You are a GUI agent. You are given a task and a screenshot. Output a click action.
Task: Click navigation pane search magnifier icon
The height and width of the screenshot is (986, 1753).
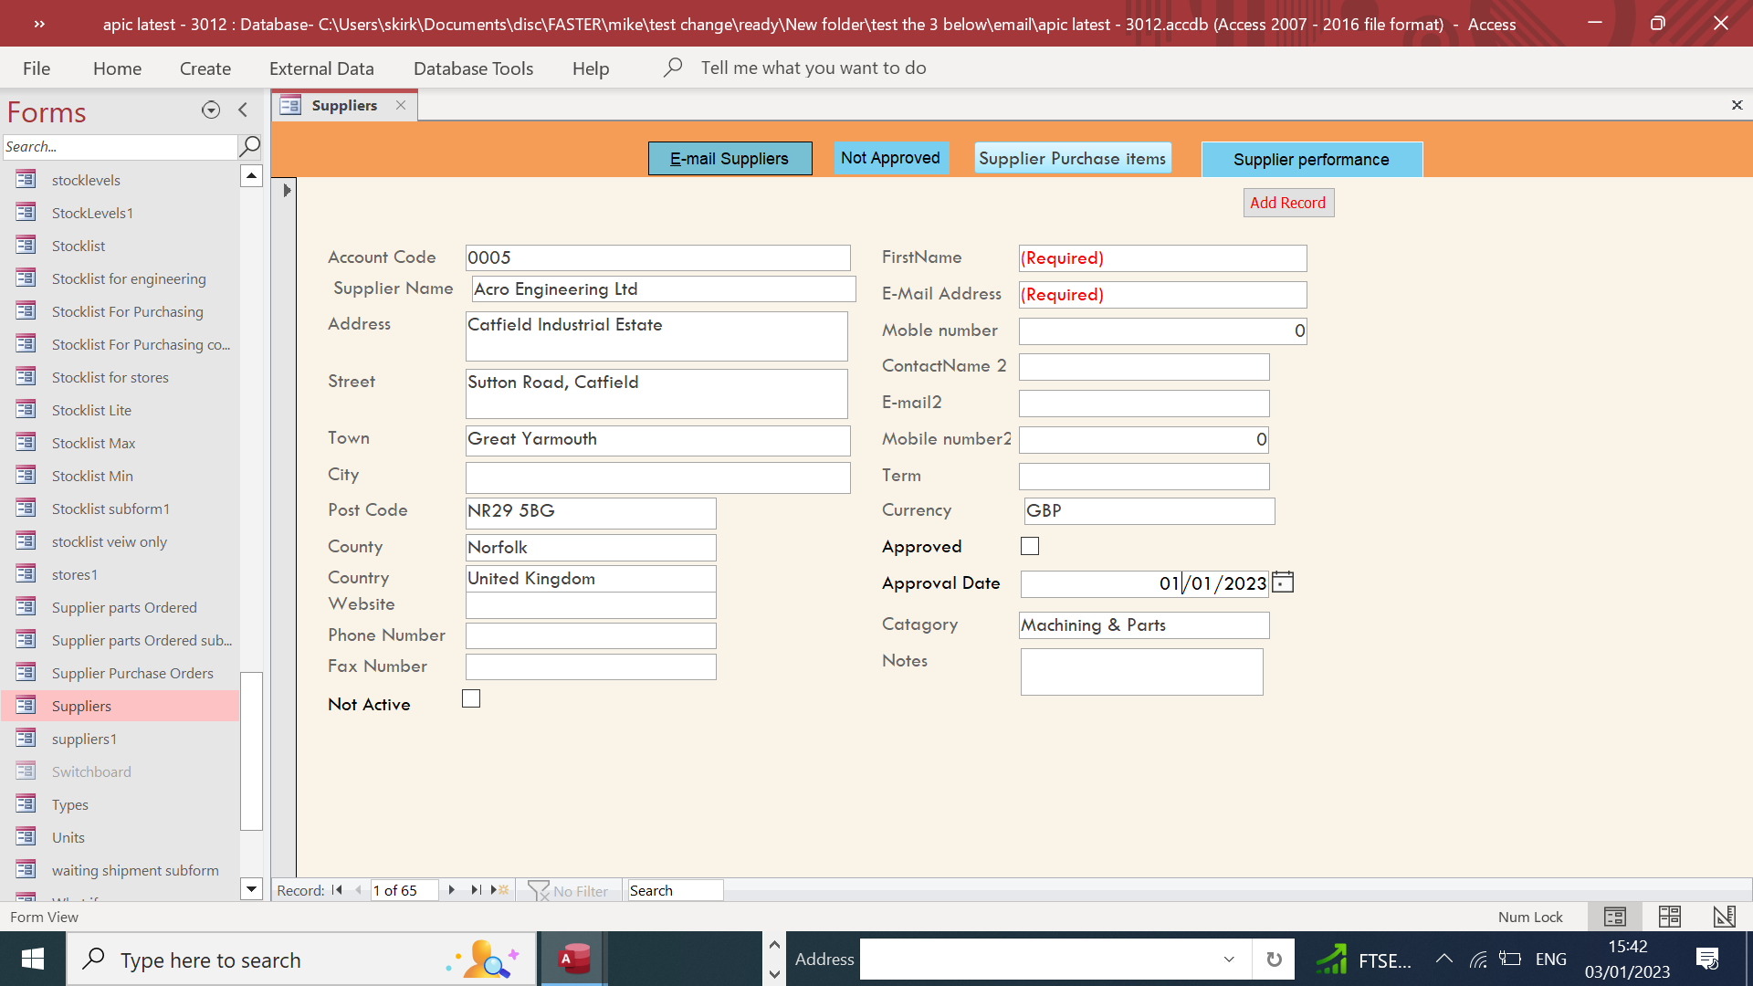click(249, 146)
